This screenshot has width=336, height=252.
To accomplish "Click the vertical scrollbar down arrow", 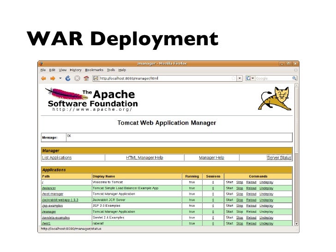I will 297,224.
